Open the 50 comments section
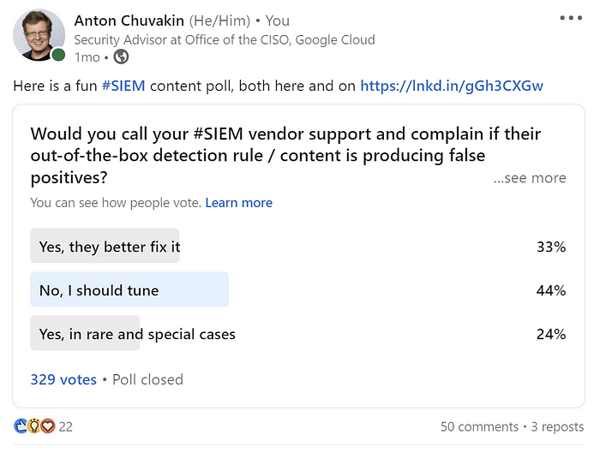 pyautogui.click(x=479, y=426)
